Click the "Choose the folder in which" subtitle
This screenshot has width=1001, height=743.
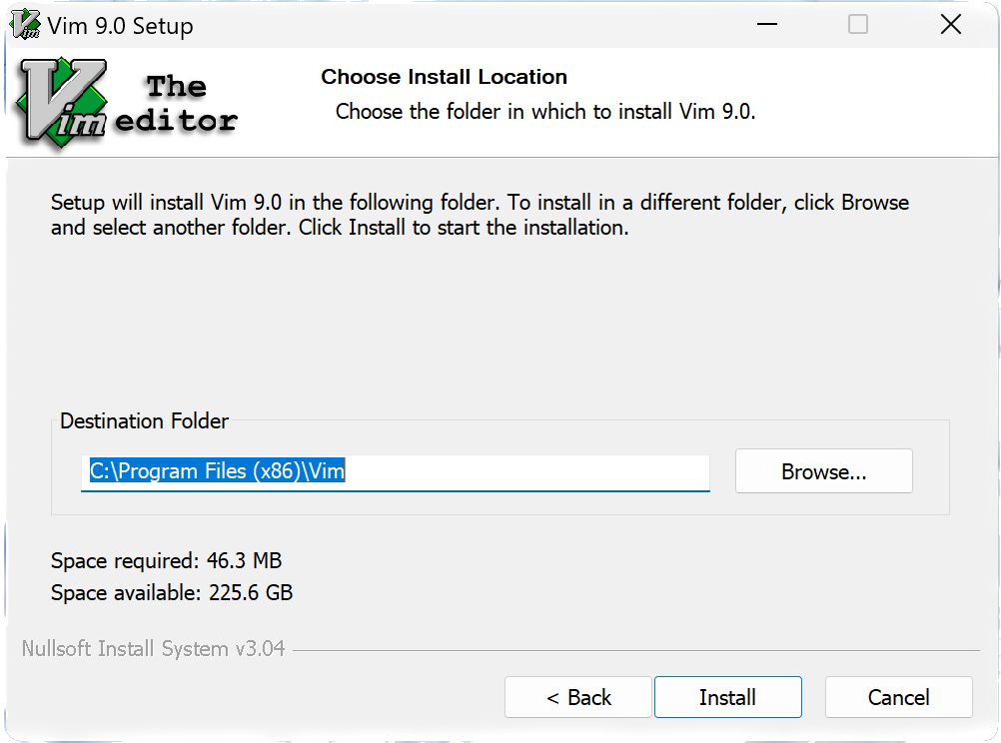[x=545, y=112]
